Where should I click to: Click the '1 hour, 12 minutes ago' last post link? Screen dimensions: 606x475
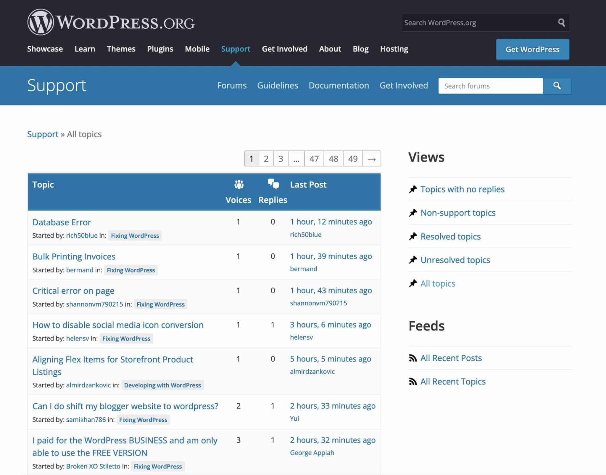pos(331,222)
